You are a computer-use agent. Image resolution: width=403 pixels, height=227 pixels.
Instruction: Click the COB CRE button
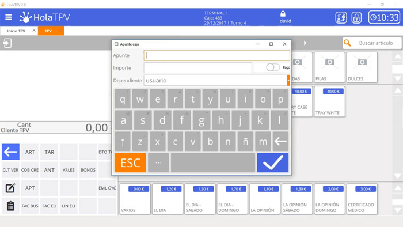[30, 170]
